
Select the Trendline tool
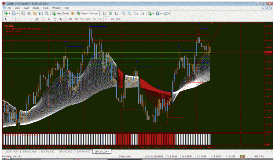pos(31,19)
